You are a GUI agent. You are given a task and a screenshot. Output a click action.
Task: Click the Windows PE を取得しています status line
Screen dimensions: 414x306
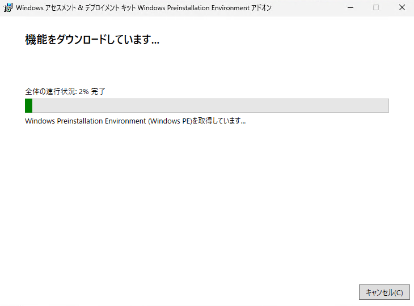click(x=135, y=121)
